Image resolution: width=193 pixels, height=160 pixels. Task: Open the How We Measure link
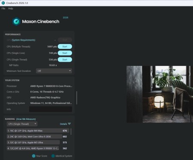(x=26, y=119)
